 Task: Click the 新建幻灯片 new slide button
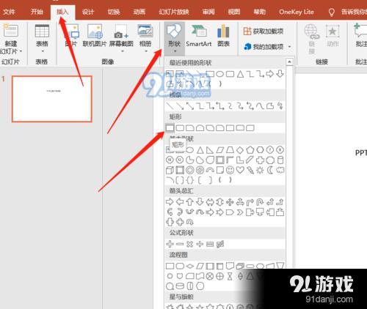pyautogui.click(x=11, y=40)
